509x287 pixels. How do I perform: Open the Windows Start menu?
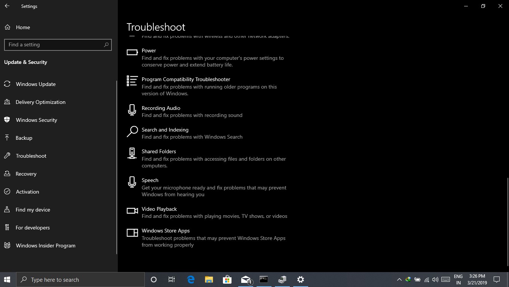(7, 280)
